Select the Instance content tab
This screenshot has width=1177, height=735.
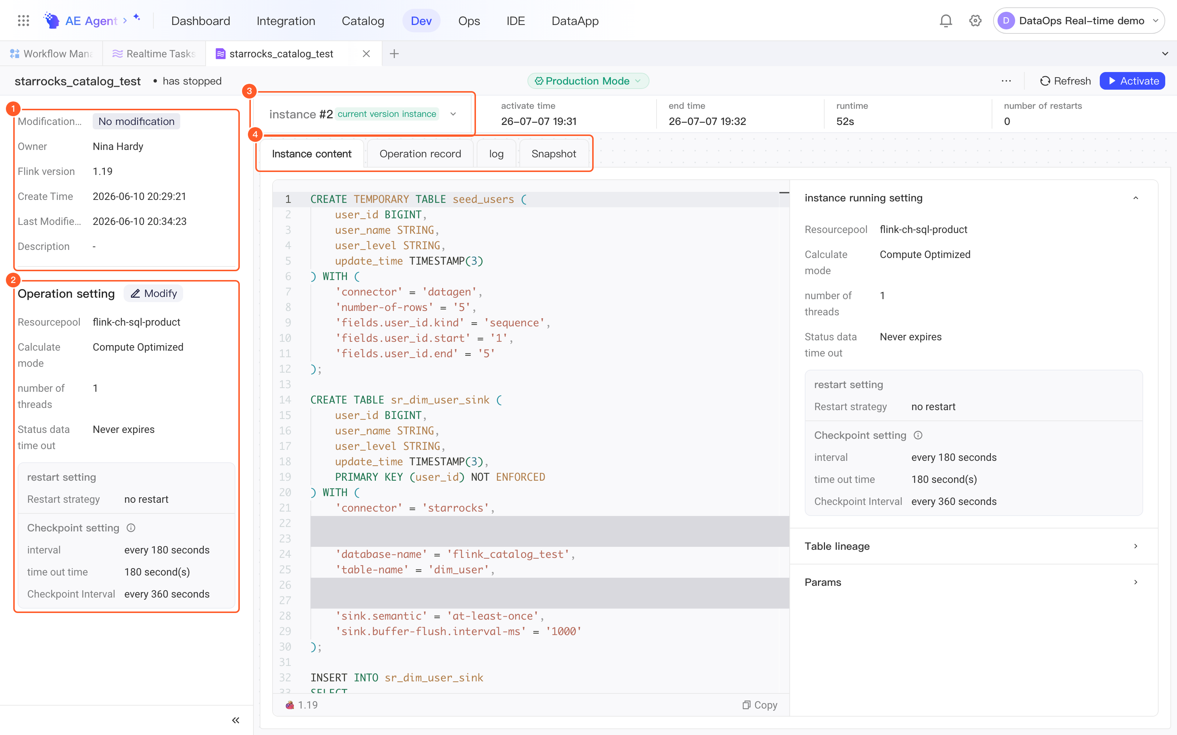(311, 154)
